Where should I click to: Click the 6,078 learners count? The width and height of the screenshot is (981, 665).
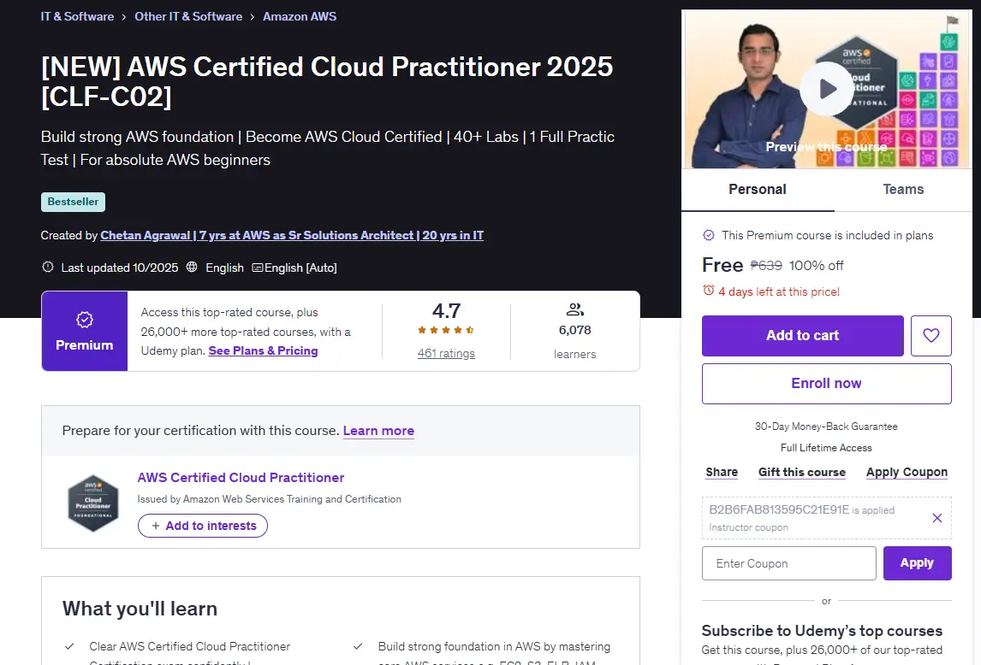tap(575, 330)
